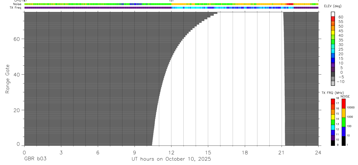Click the 35 label on ELEV scale
358x165 pixels.
tap(341, 40)
